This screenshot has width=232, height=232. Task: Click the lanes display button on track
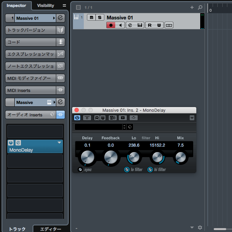[169, 25]
